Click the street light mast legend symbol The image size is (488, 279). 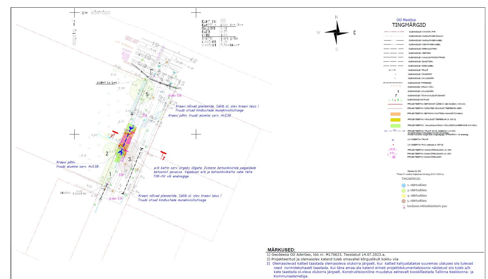point(396,95)
